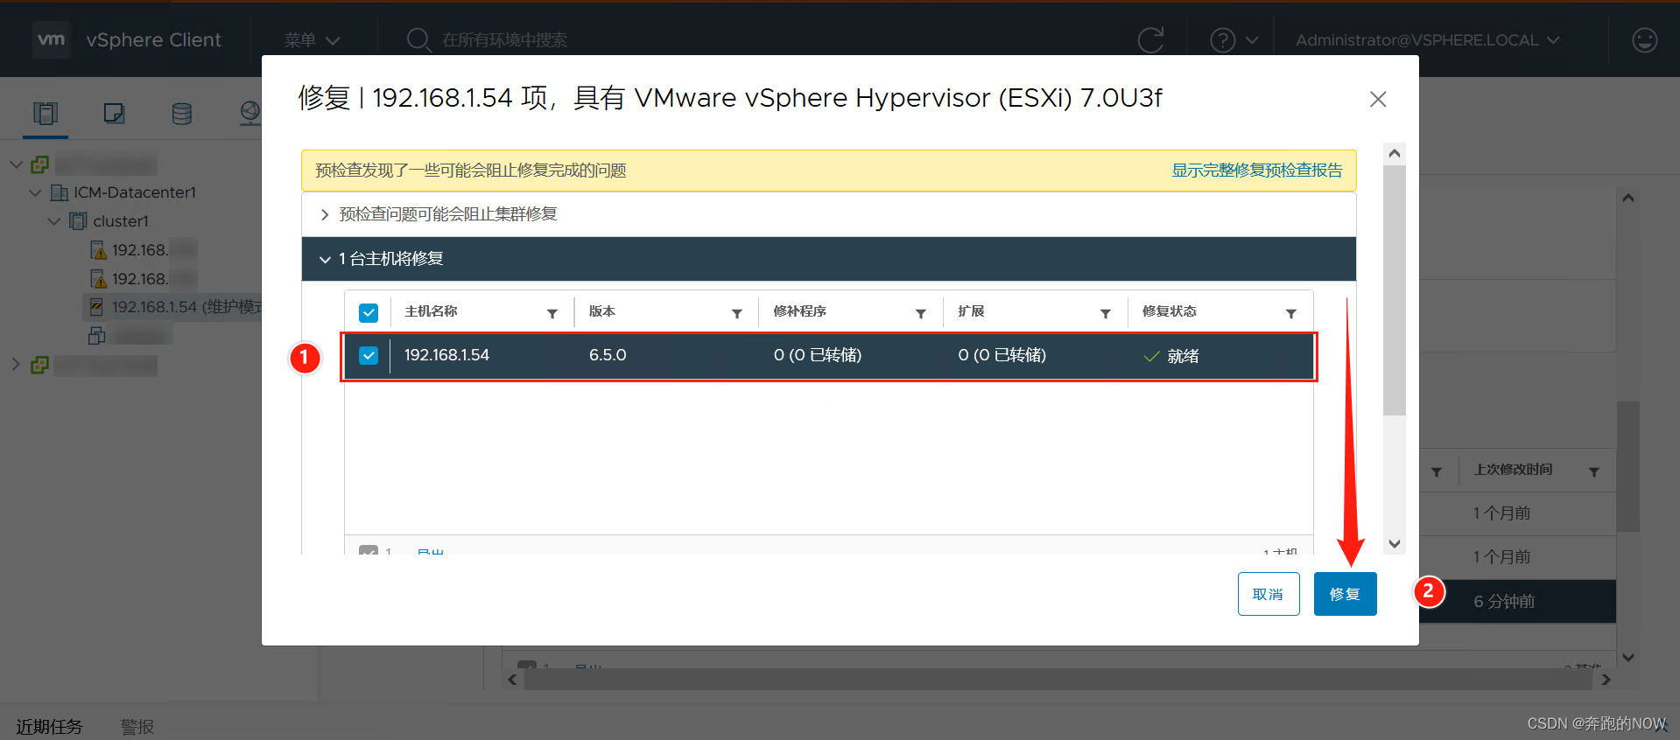Image resolution: width=1680 pixels, height=740 pixels.
Task: Collapse the top vCenter tree node
Action: pyautogui.click(x=16, y=164)
